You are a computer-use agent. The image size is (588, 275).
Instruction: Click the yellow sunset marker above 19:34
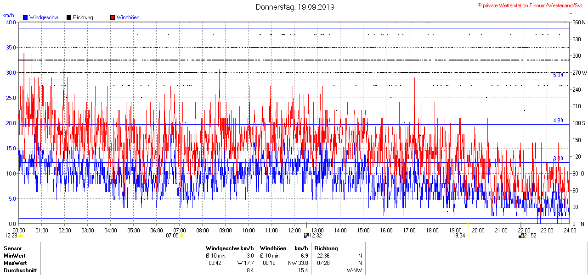pyautogui.click(x=468, y=225)
